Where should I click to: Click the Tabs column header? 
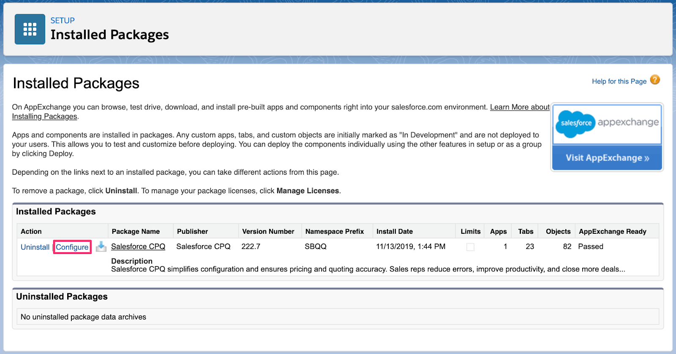(x=526, y=231)
